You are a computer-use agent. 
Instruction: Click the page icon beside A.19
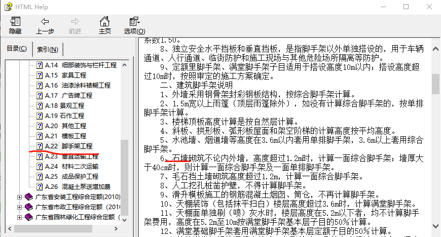tap(40, 116)
